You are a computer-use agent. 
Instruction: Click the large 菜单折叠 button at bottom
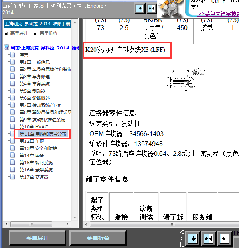pyautogui.click(x=98, y=238)
